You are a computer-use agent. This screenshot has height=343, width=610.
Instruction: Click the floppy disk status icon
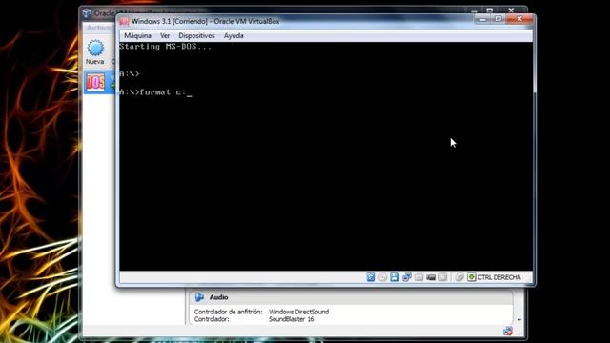click(395, 277)
